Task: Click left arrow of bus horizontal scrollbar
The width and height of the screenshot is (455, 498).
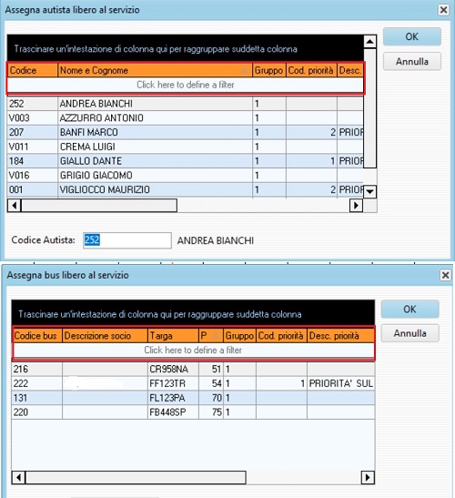Action: (19, 477)
